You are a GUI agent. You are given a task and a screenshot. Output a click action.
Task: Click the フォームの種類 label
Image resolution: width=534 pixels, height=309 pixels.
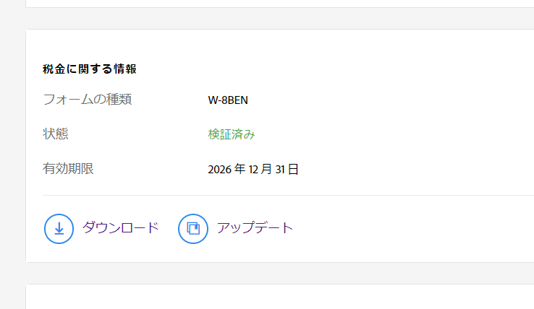[x=87, y=100]
